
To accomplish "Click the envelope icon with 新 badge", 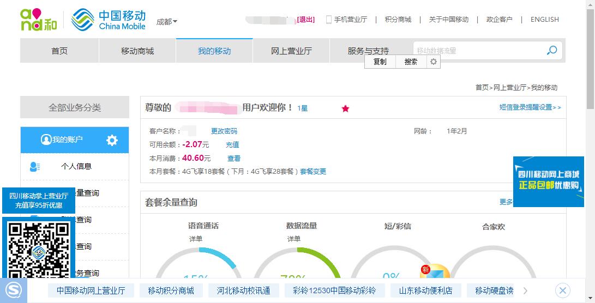I will tap(435, 272).
